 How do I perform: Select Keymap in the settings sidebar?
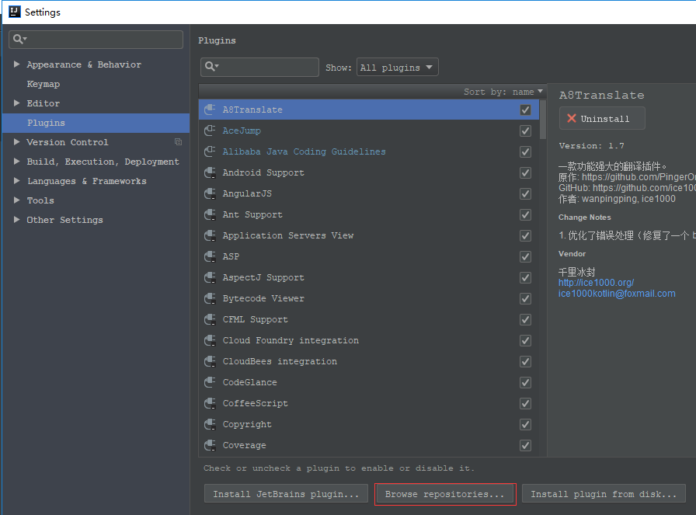43,84
